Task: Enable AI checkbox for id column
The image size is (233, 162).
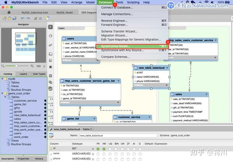Action: [134, 149]
